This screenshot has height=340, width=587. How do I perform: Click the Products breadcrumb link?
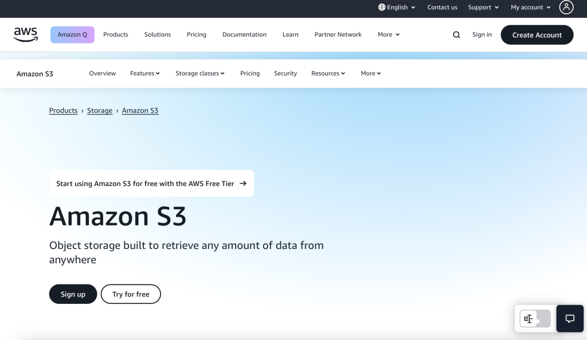pyautogui.click(x=63, y=110)
